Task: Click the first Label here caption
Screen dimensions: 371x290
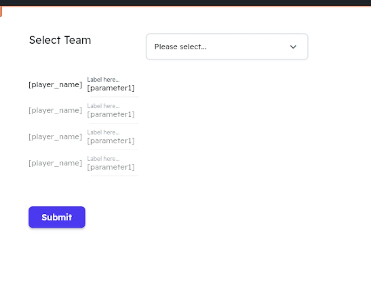Action: (x=103, y=80)
